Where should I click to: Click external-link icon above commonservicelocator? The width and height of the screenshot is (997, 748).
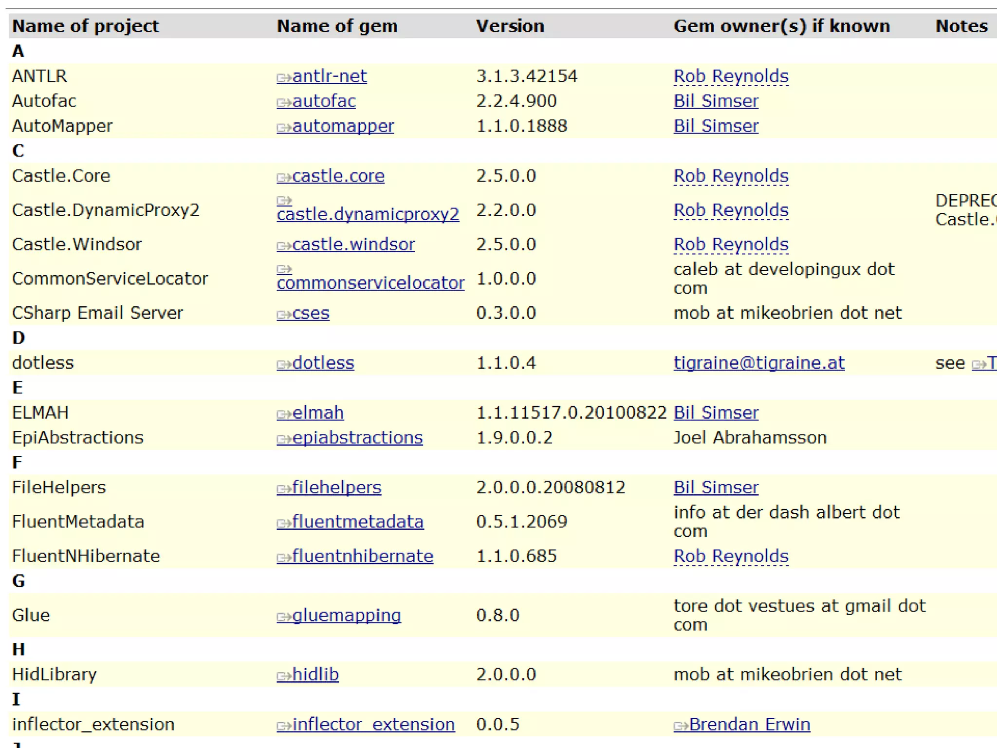point(284,269)
